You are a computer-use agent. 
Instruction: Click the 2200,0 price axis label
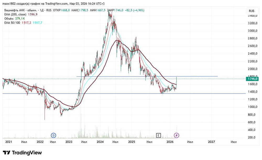click(253, 61)
